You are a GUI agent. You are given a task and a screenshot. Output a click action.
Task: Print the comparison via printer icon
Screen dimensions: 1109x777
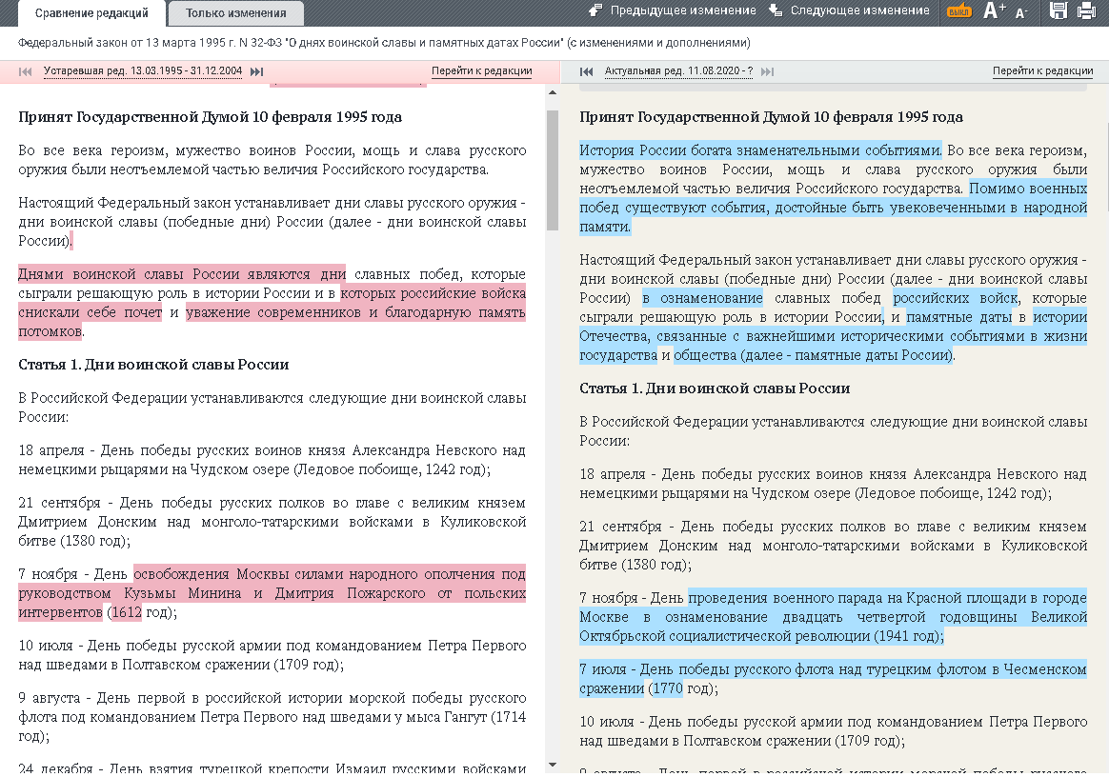(x=1086, y=10)
